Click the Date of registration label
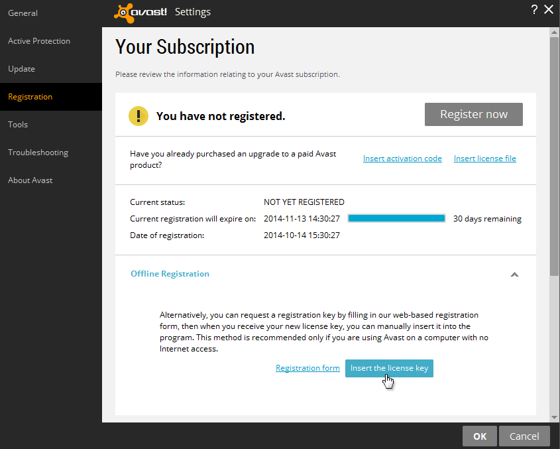 coord(167,235)
